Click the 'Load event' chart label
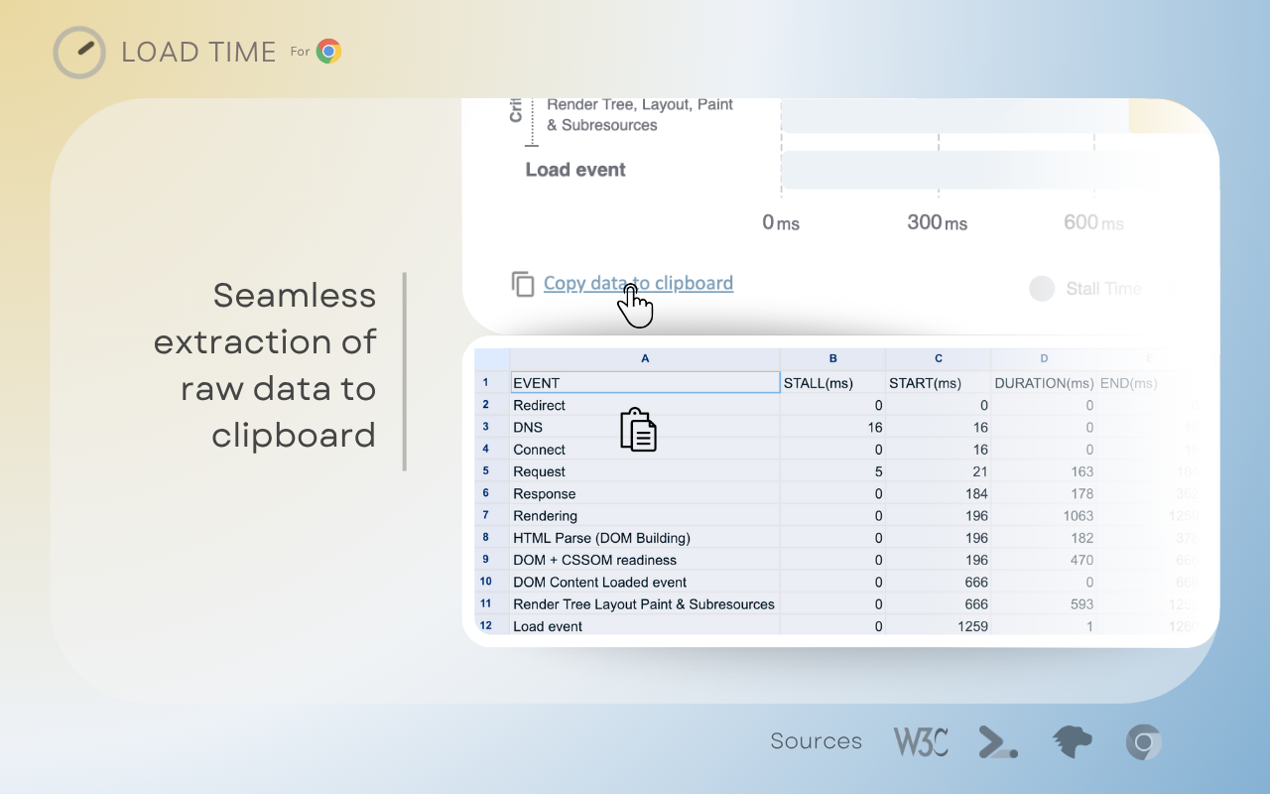Screen dimensions: 1270x794 (x=575, y=170)
